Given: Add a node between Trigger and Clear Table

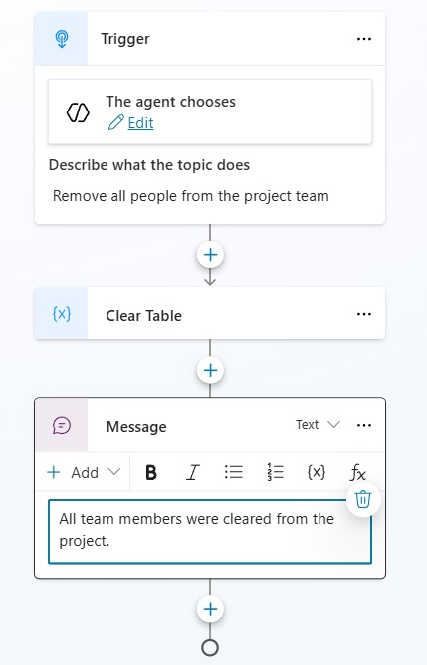Looking at the screenshot, I should click(210, 255).
